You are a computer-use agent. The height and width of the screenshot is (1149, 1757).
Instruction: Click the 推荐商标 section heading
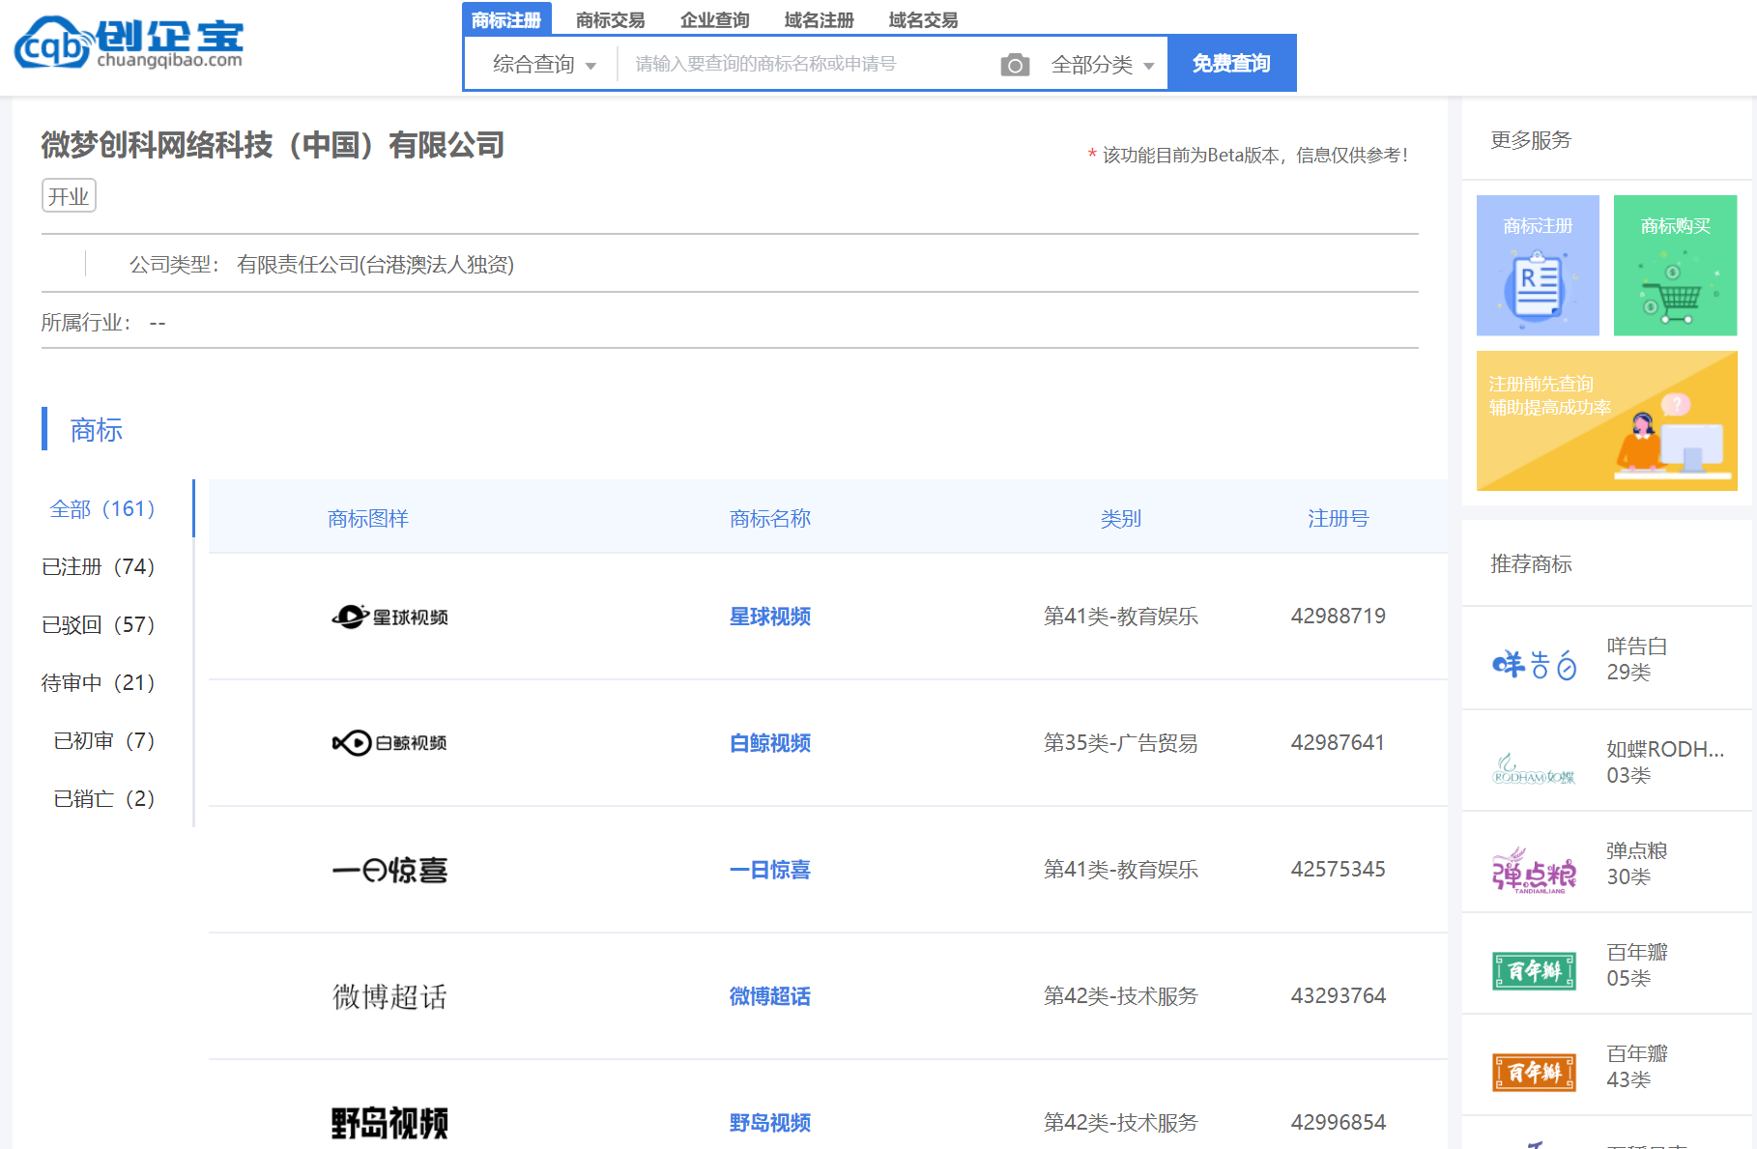(x=1531, y=563)
